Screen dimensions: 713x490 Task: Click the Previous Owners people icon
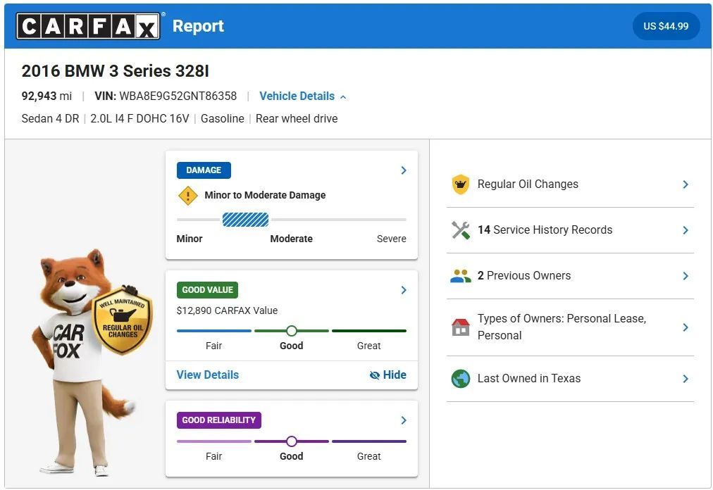(x=461, y=276)
